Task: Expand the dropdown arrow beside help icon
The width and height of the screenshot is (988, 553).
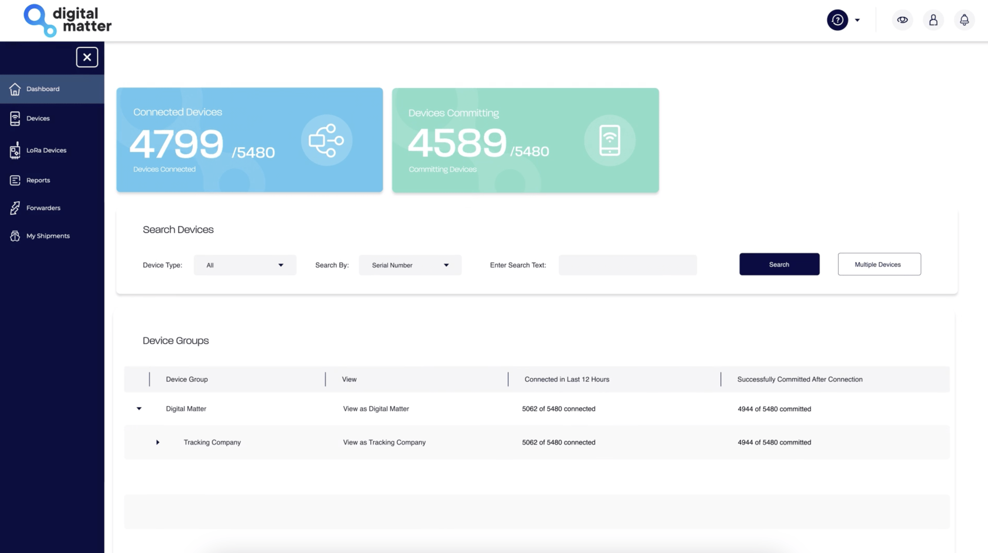Action: [x=857, y=20]
